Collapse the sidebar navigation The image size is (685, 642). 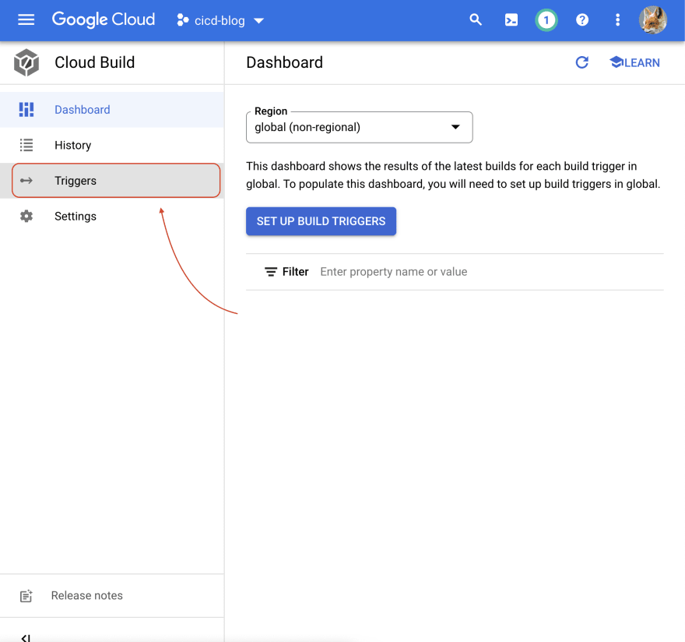coord(26,637)
